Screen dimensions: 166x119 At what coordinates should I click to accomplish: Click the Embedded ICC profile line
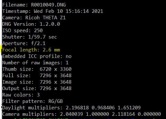[37, 56]
